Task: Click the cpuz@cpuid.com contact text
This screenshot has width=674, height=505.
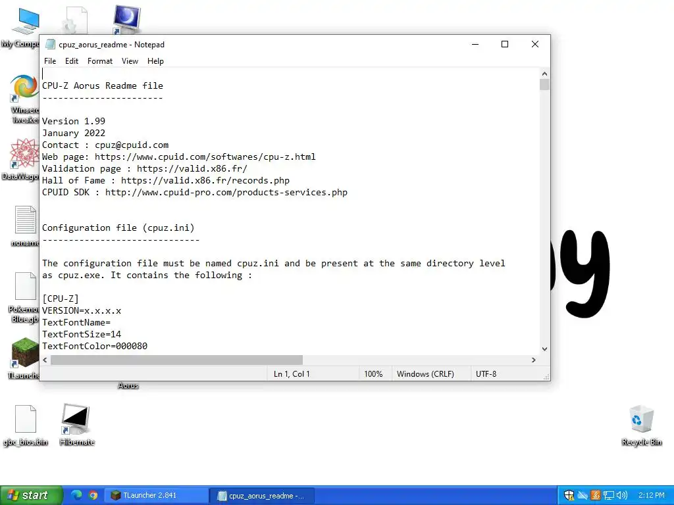Action: tap(132, 145)
